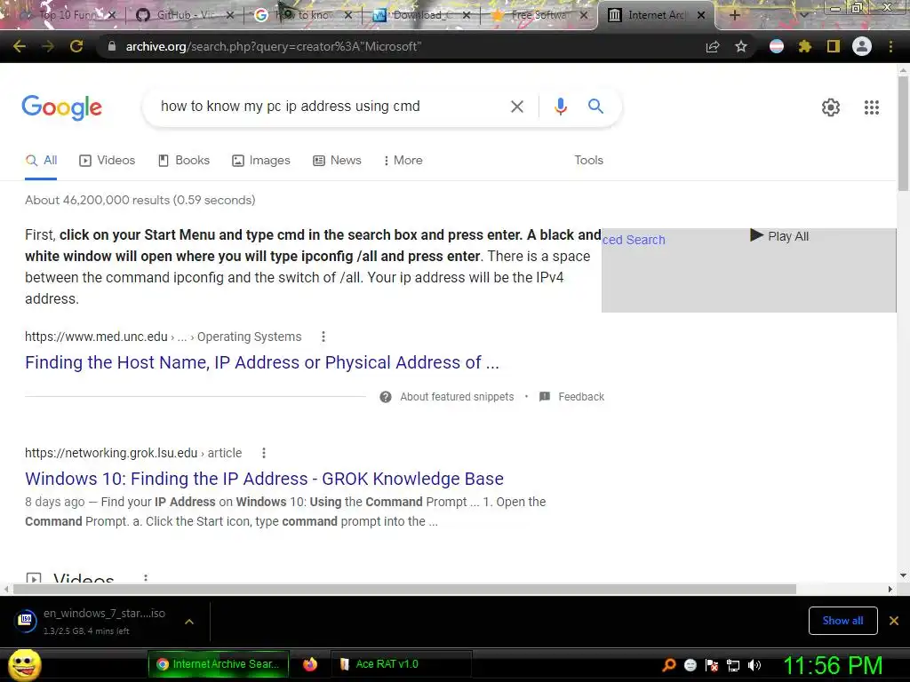Open the Tools search options
This screenshot has width=910, height=682.
[588, 161]
